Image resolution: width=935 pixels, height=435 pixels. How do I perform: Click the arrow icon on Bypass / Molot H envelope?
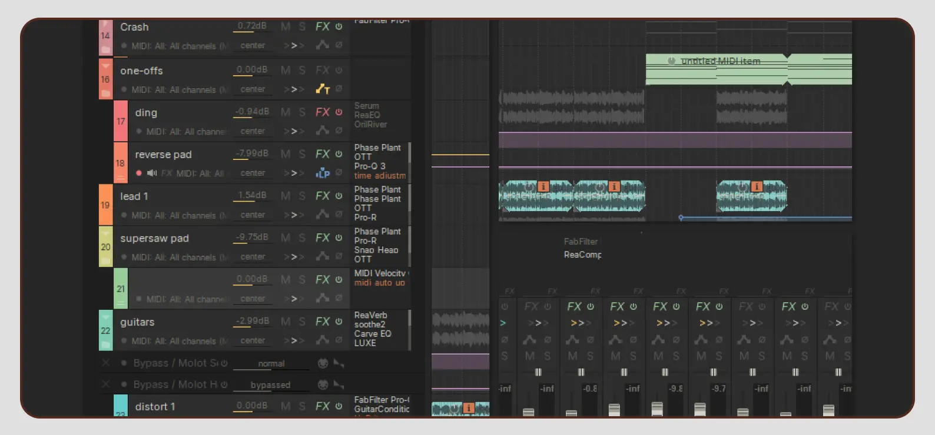coord(339,384)
